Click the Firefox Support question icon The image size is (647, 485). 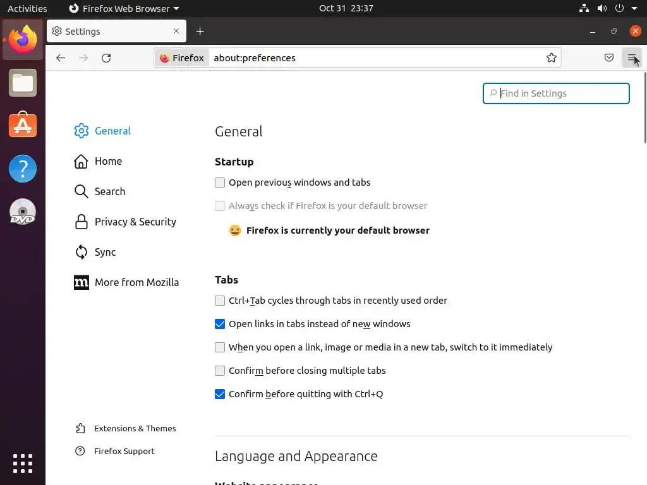coord(80,451)
